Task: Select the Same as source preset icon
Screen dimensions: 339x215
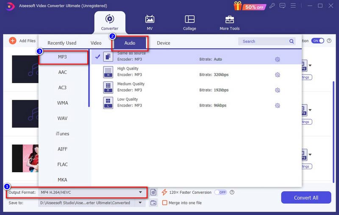Action: [x=108, y=57]
